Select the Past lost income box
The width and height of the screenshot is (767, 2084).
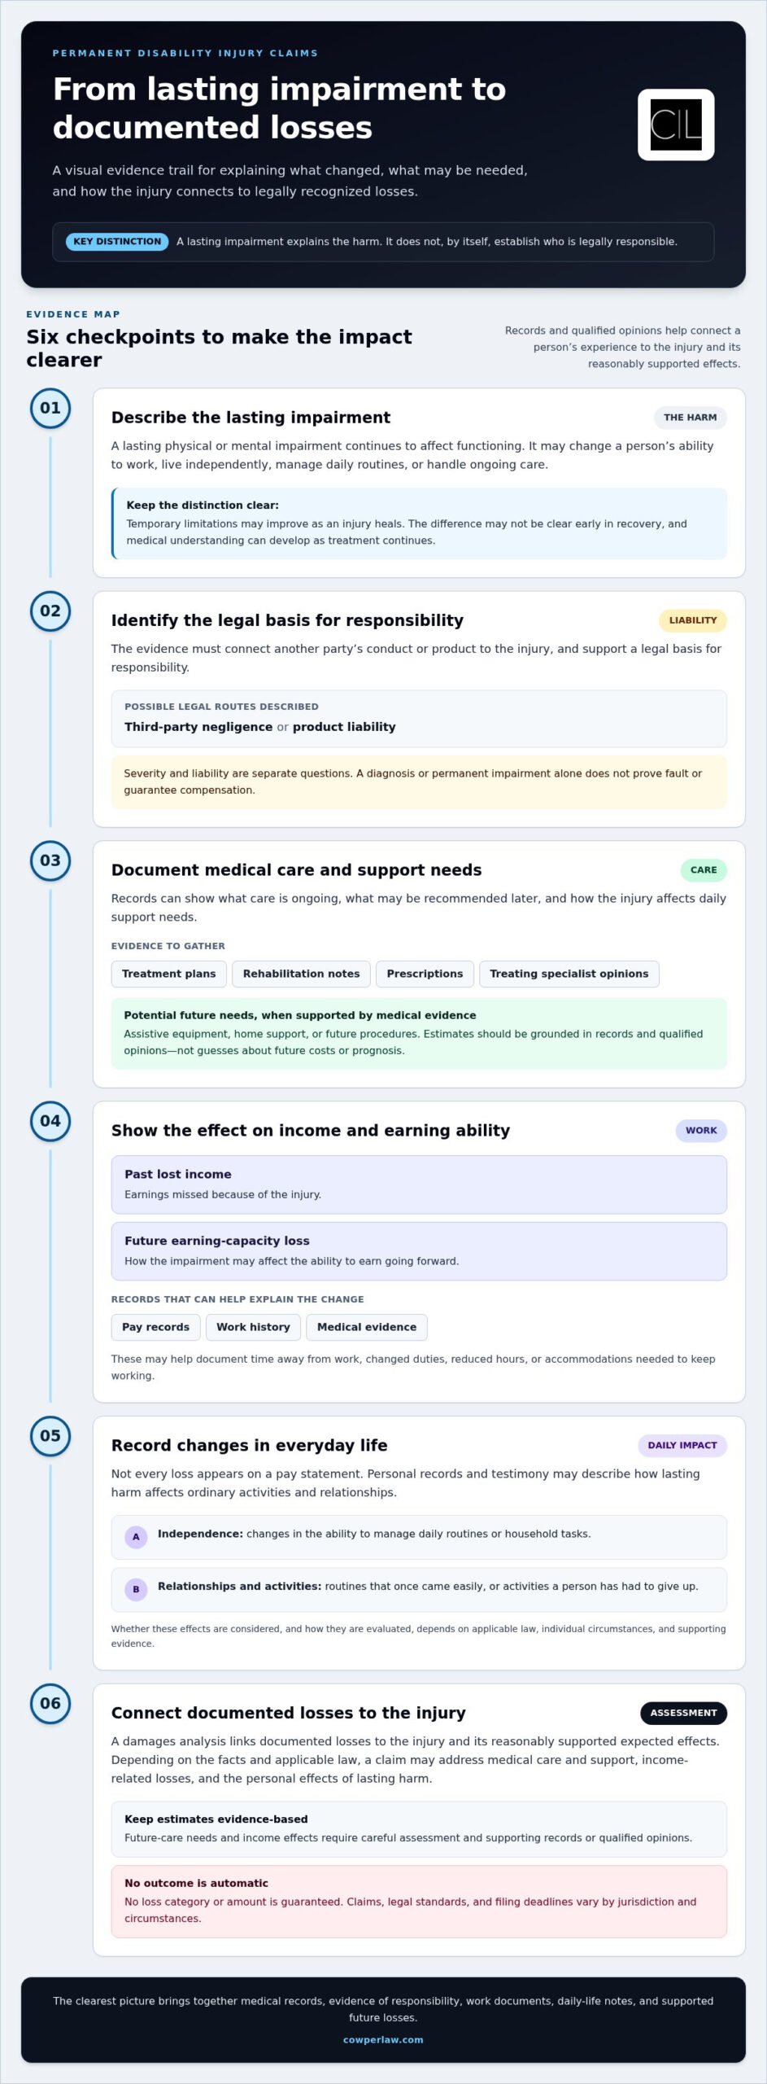[419, 1184]
